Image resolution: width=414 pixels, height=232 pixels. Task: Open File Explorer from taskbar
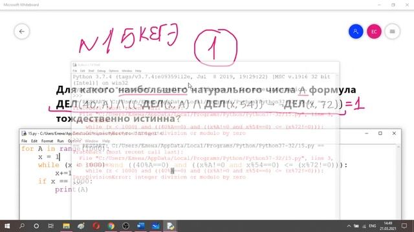[66, 226]
